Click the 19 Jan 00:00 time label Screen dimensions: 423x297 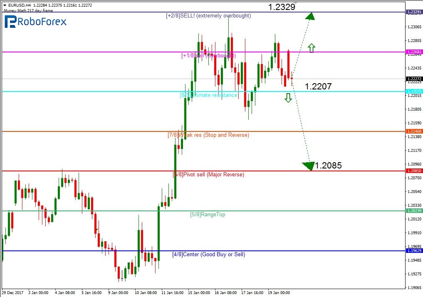tap(279, 293)
